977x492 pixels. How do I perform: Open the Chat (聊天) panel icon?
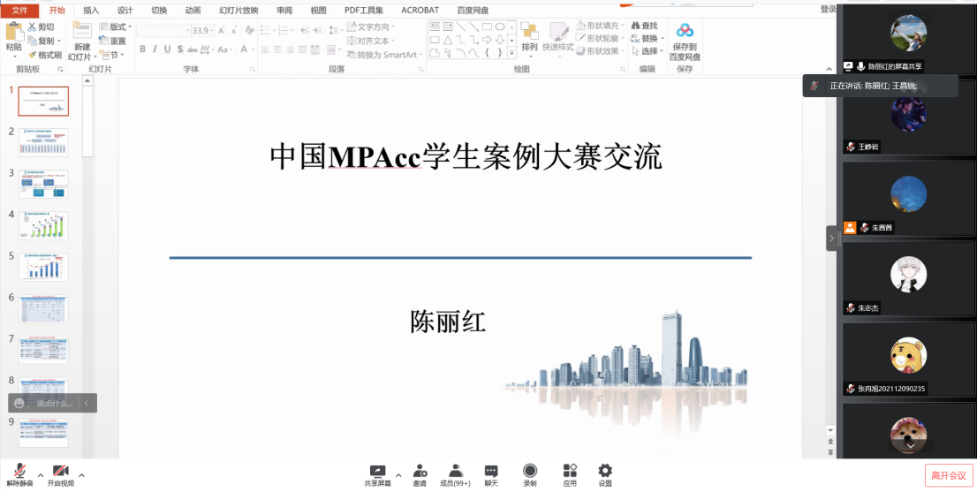click(x=491, y=472)
